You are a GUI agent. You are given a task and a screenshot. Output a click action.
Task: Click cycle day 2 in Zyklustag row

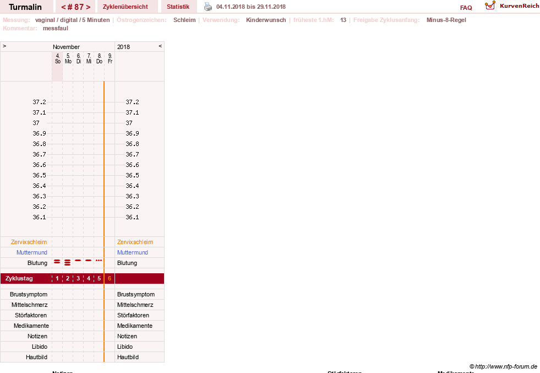coord(68,279)
